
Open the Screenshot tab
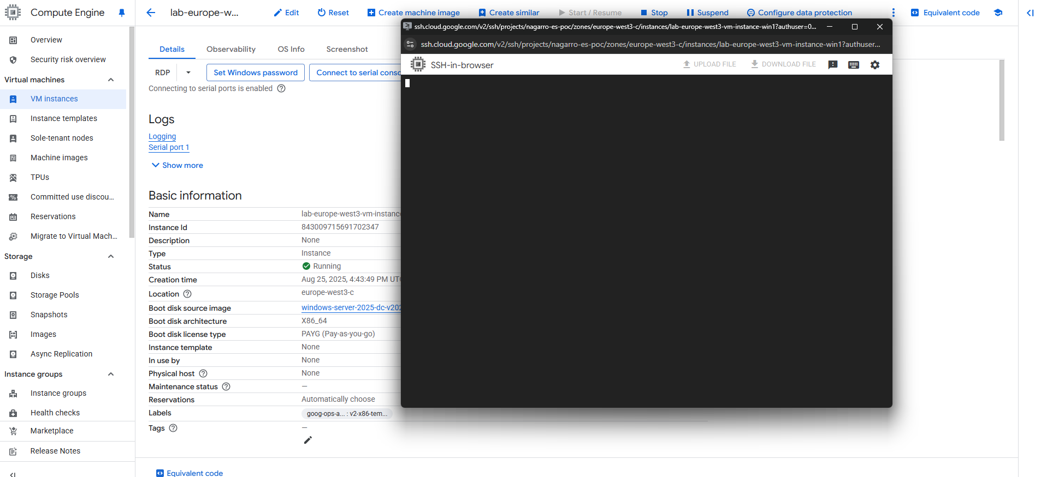(x=347, y=49)
